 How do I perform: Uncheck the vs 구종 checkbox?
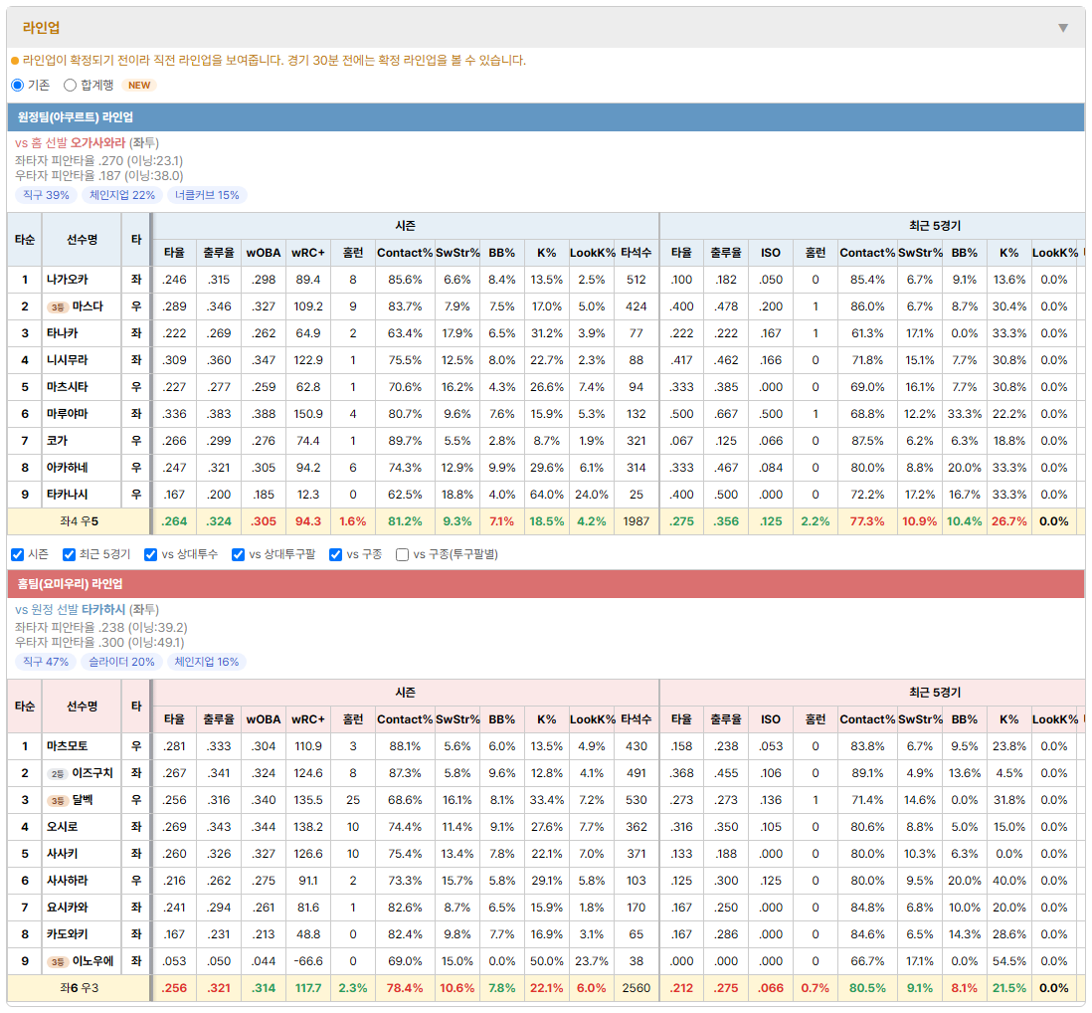336,554
